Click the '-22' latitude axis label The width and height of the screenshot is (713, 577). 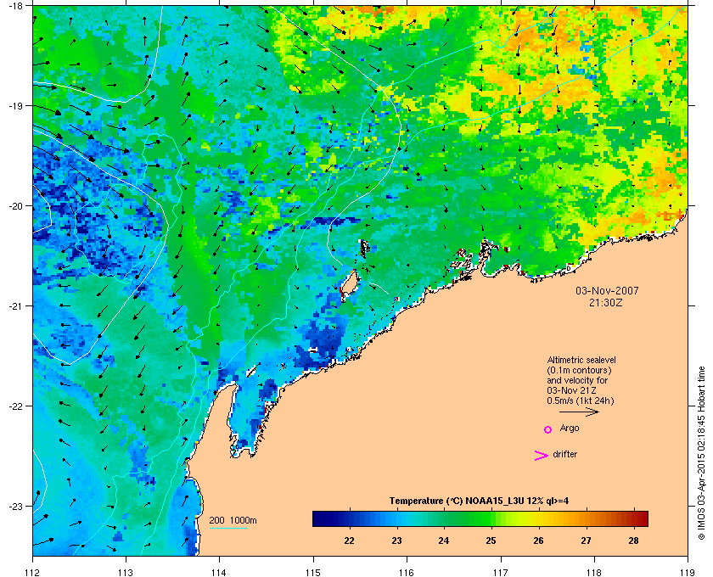click(15, 406)
